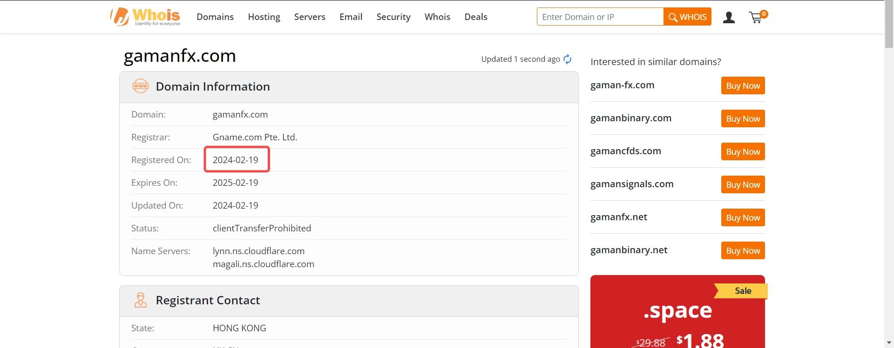Click the page vertical scrollbar thumb
This screenshot has width=894, height=348.
click(889, 24)
